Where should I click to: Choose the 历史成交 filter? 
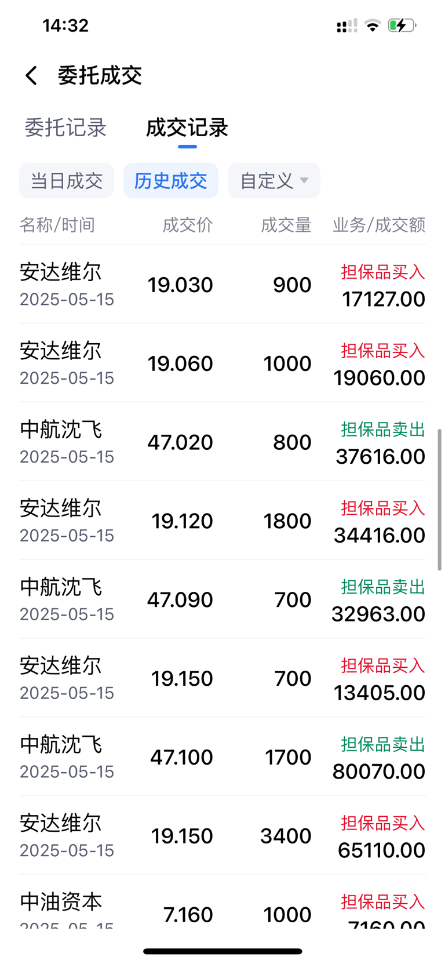tap(171, 181)
